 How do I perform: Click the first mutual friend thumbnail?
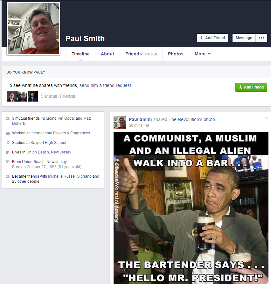click(11, 96)
